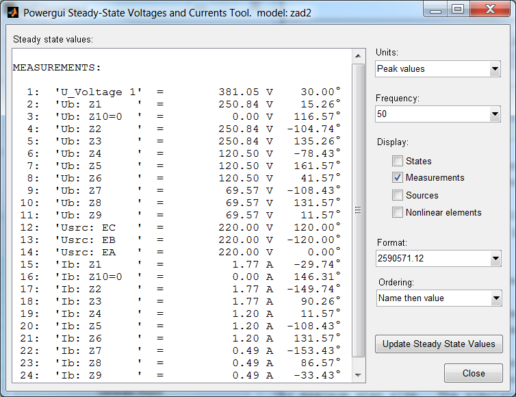The height and width of the screenshot is (397, 516).
Task: Click row 23 'Ib: Z8' current
Action: point(180,363)
